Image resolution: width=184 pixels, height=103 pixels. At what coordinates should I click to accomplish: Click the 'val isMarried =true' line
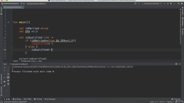click(34, 28)
